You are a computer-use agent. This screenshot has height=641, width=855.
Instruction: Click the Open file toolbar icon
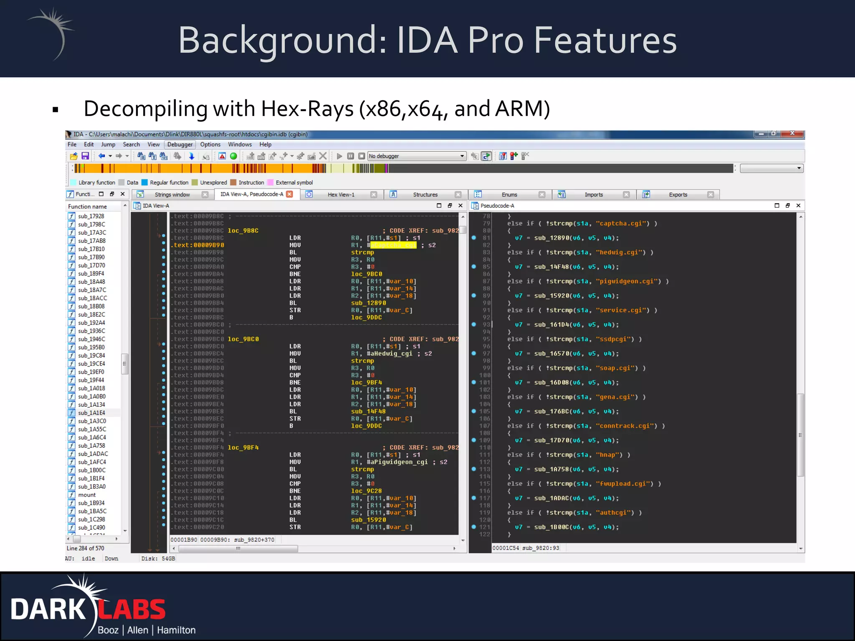[74, 156]
